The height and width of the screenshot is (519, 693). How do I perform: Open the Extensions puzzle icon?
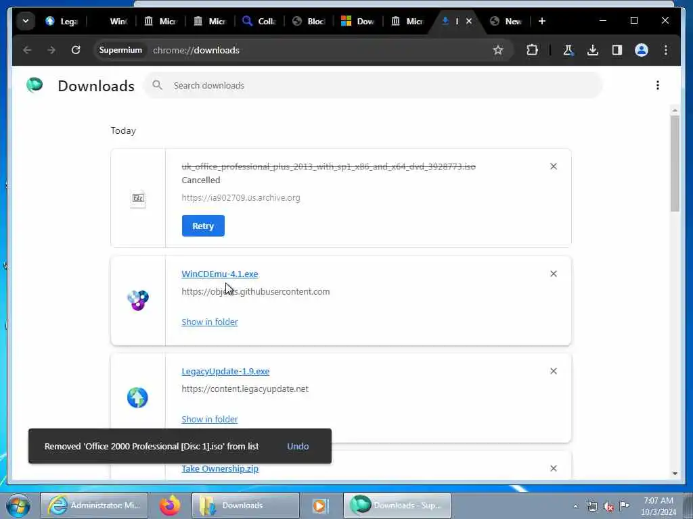point(532,50)
